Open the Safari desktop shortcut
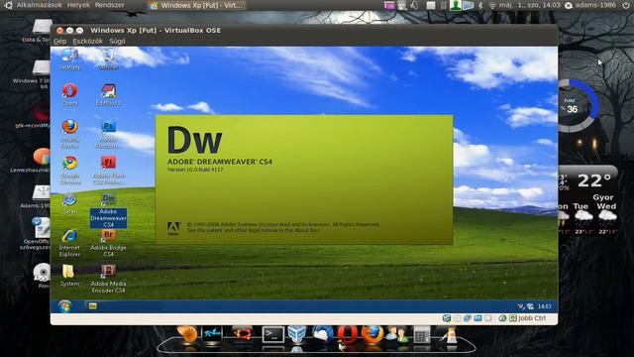Viewport: 634px width, 357px height. point(70,203)
